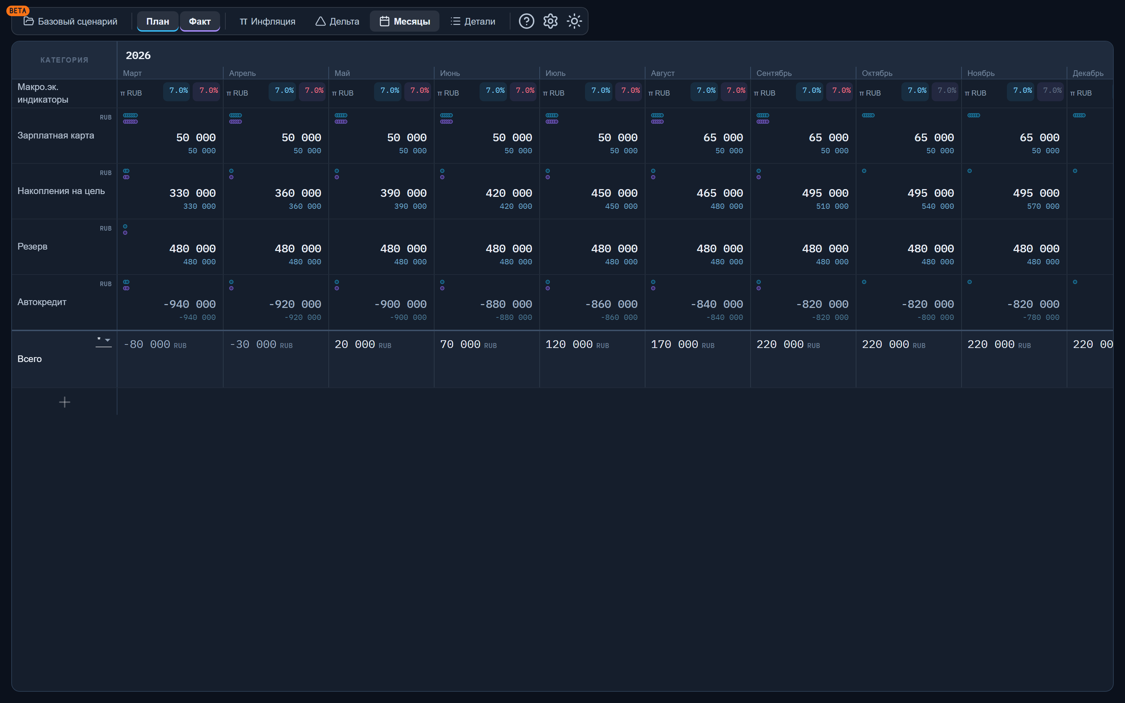The image size is (1125, 703).
Task: Switch theme using the sun icon
Action: (x=574, y=21)
